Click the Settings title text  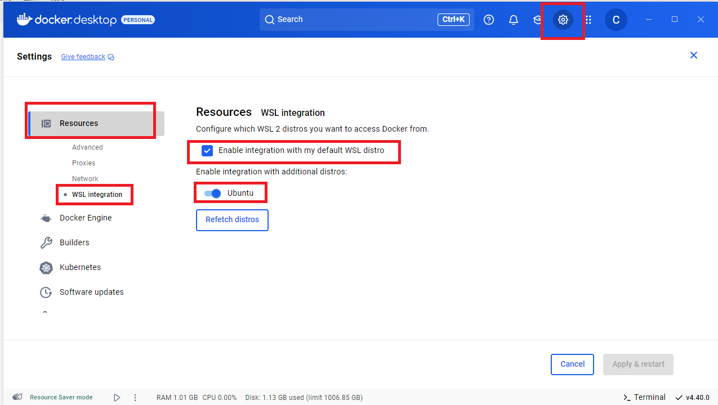[34, 56]
